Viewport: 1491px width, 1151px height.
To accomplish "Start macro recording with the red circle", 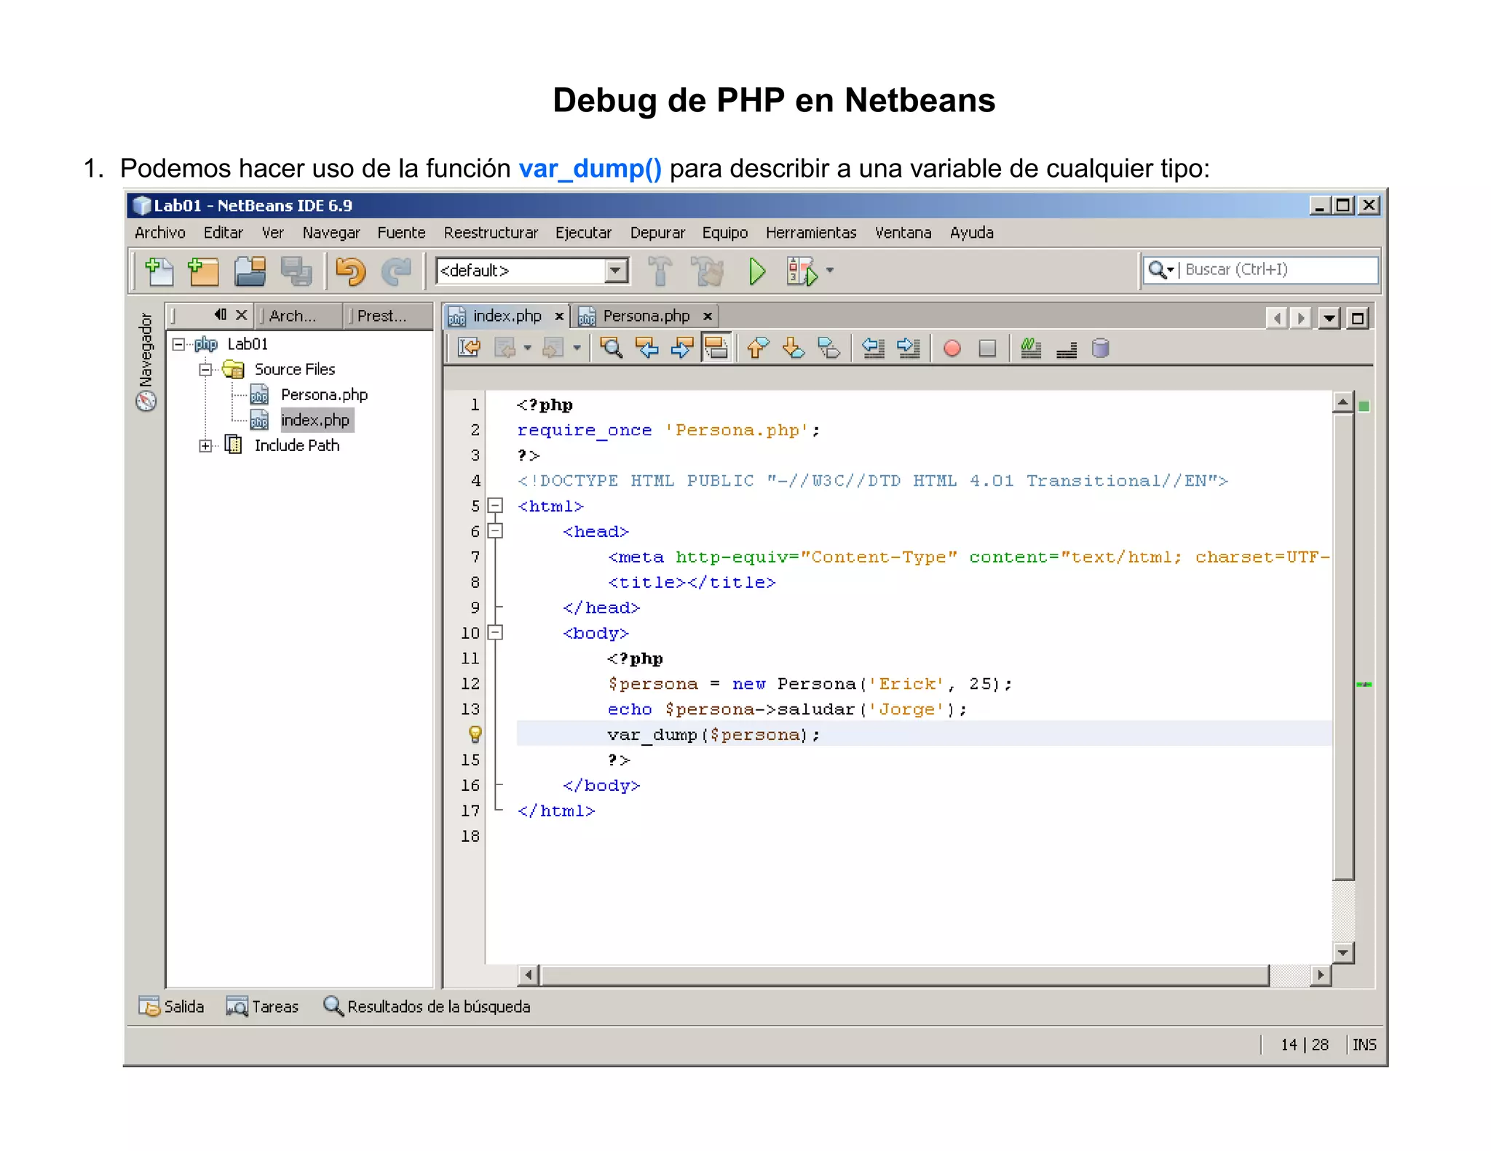I will click(x=952, y=349).
